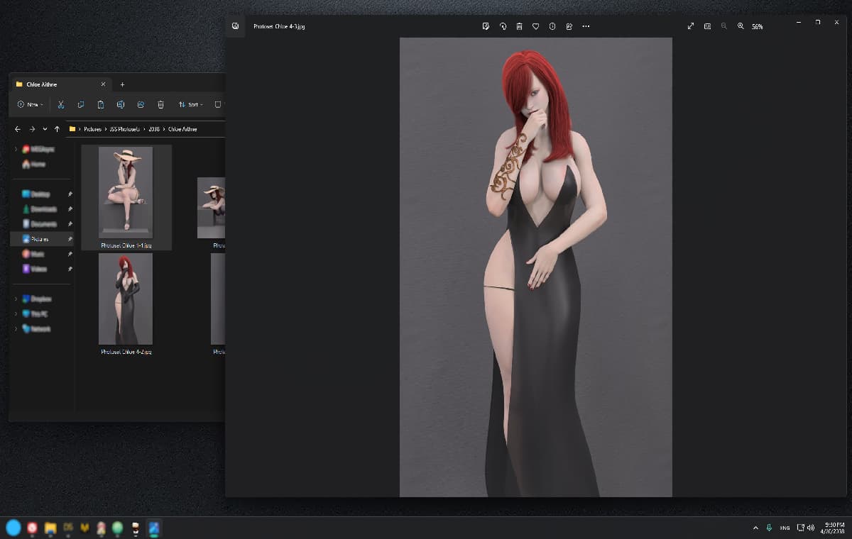This screenshot has height=539, width=852.
Task: Open File Explorer from the taskbar
Action: (50, 528)
